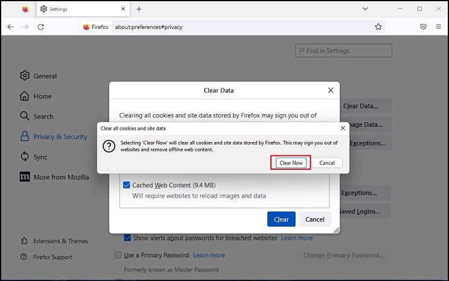
Task: Open Sync settings arrows icon
Action: [x=25, y=157]
